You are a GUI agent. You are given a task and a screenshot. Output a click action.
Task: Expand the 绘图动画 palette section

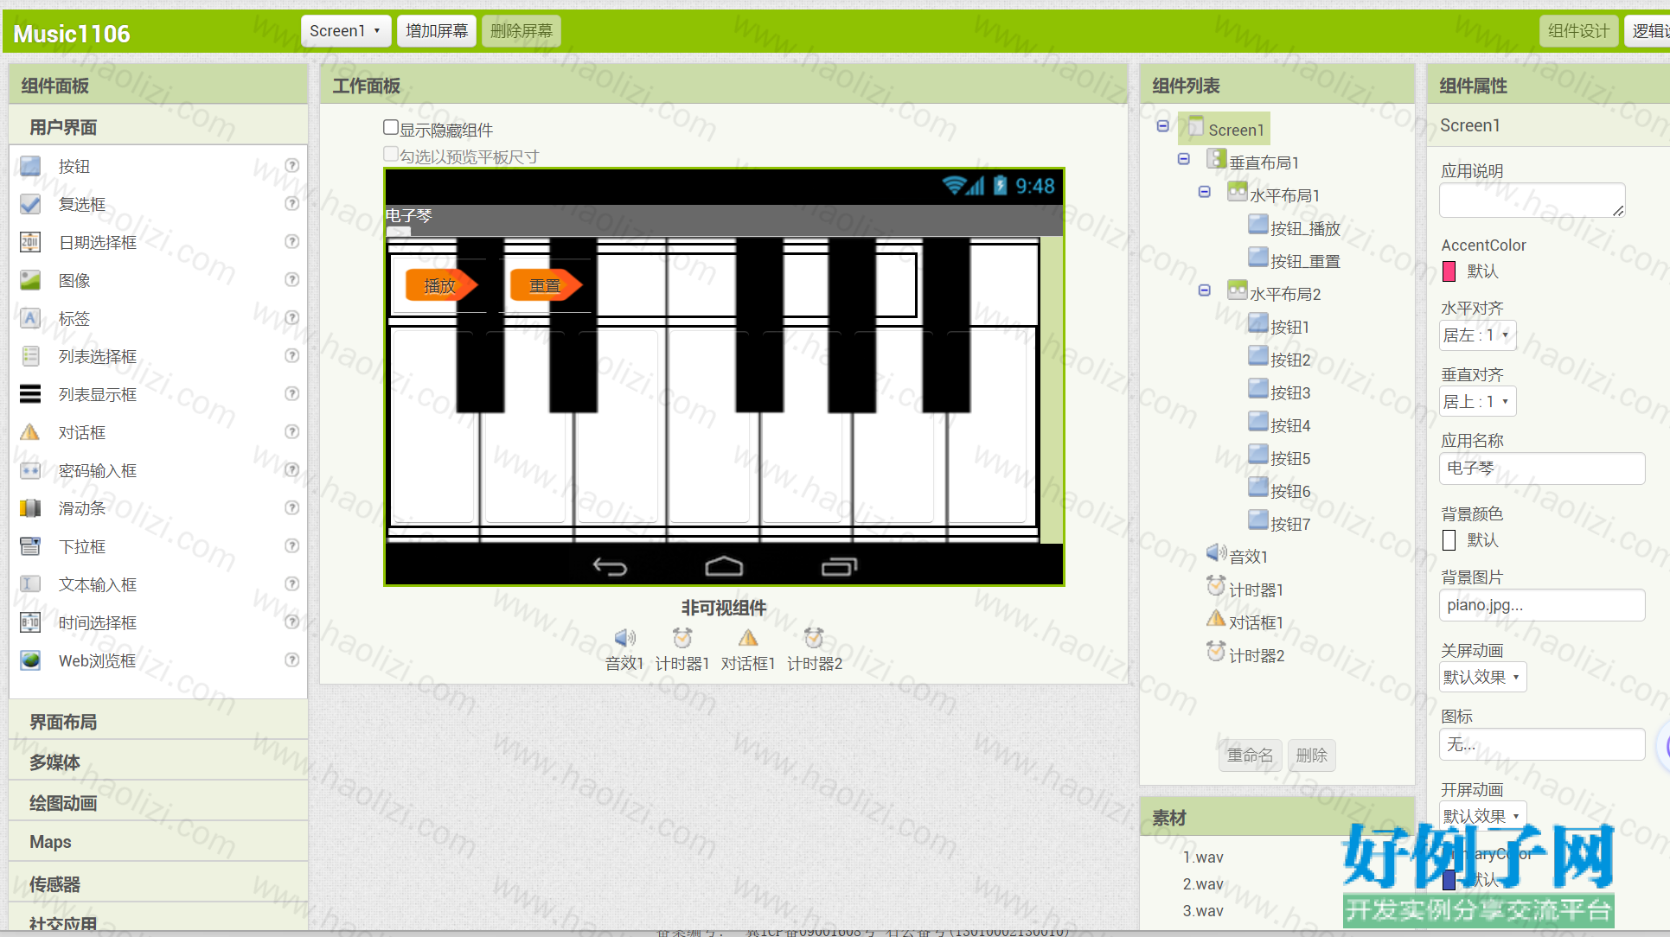pyautogui.click(x=158, y=803)
